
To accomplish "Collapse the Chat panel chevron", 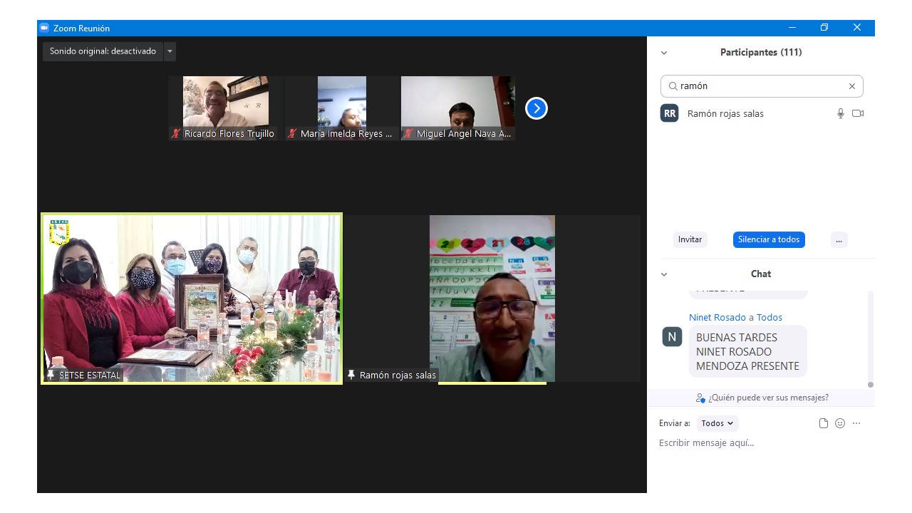I will point(664,274).
